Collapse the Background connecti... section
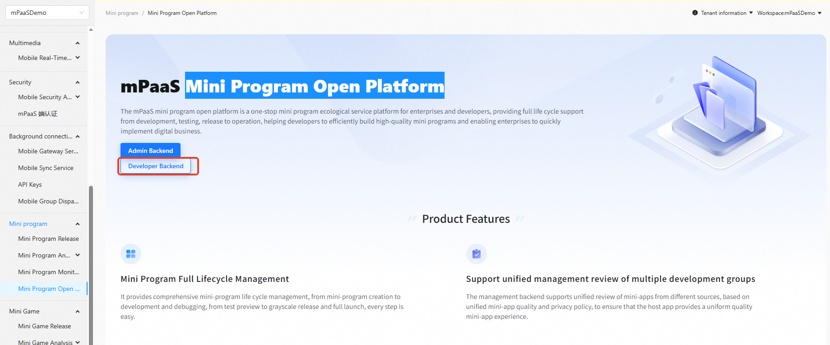 coord(78,137)
